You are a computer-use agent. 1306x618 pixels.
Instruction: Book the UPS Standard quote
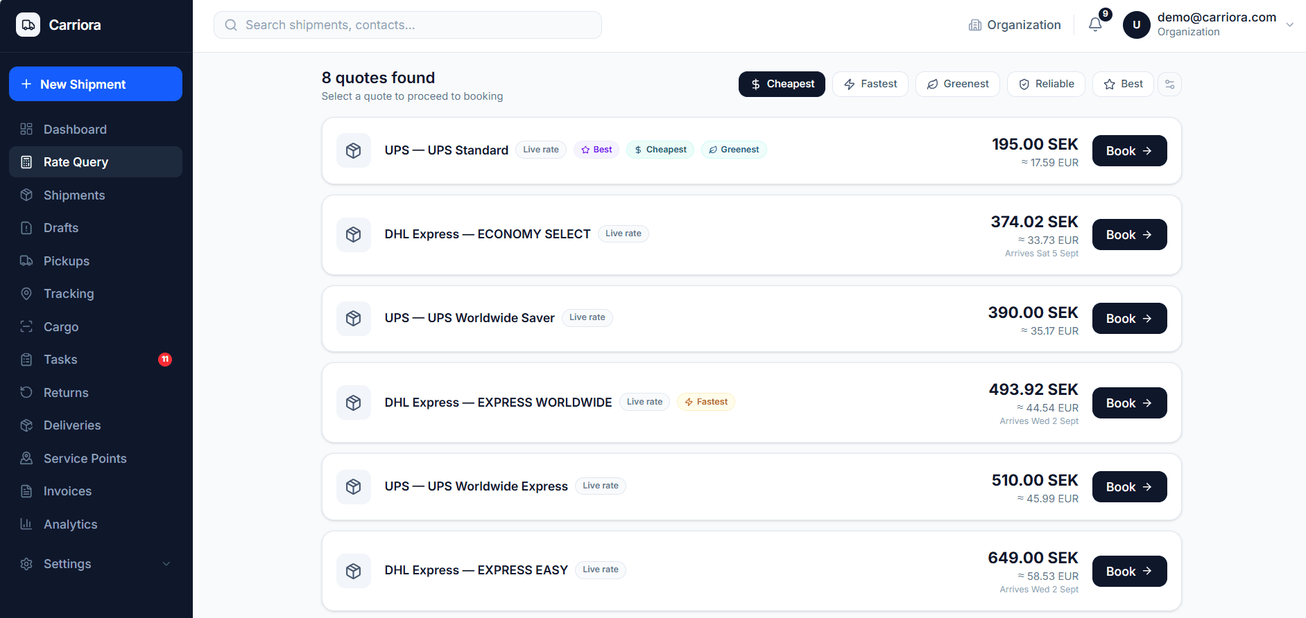point(1129,150)
